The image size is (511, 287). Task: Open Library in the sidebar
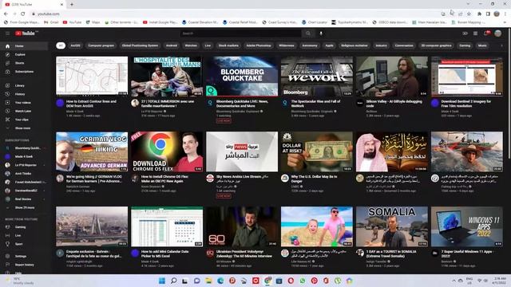(25, 85)
